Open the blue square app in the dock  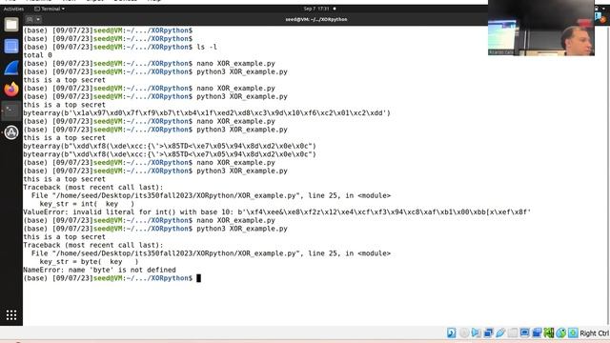(11, 47)
